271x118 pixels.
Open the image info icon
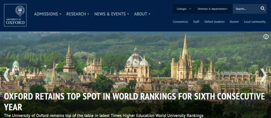(266, 37)
